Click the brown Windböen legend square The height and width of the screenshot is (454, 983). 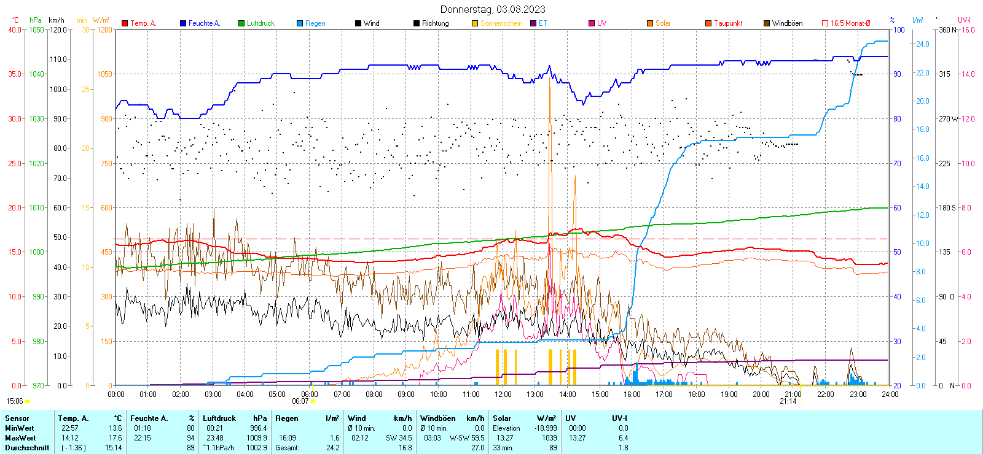[x=767, y=23]
